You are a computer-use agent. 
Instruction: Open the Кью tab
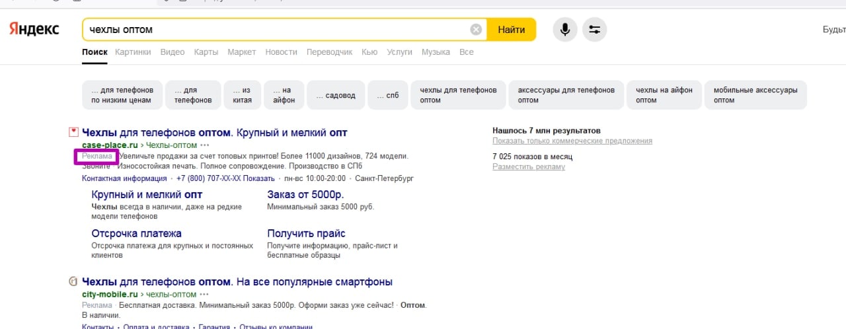coord(369,52)
